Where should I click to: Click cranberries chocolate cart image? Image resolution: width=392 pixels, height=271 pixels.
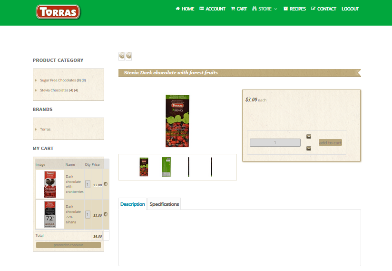click(50, 184)
